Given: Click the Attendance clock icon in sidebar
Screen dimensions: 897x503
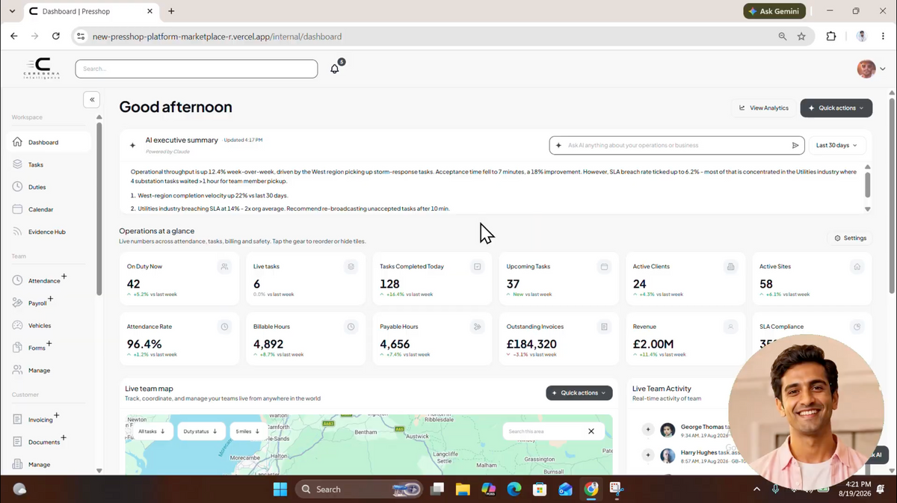Looking at the screenshot, I should coord(17,280).
